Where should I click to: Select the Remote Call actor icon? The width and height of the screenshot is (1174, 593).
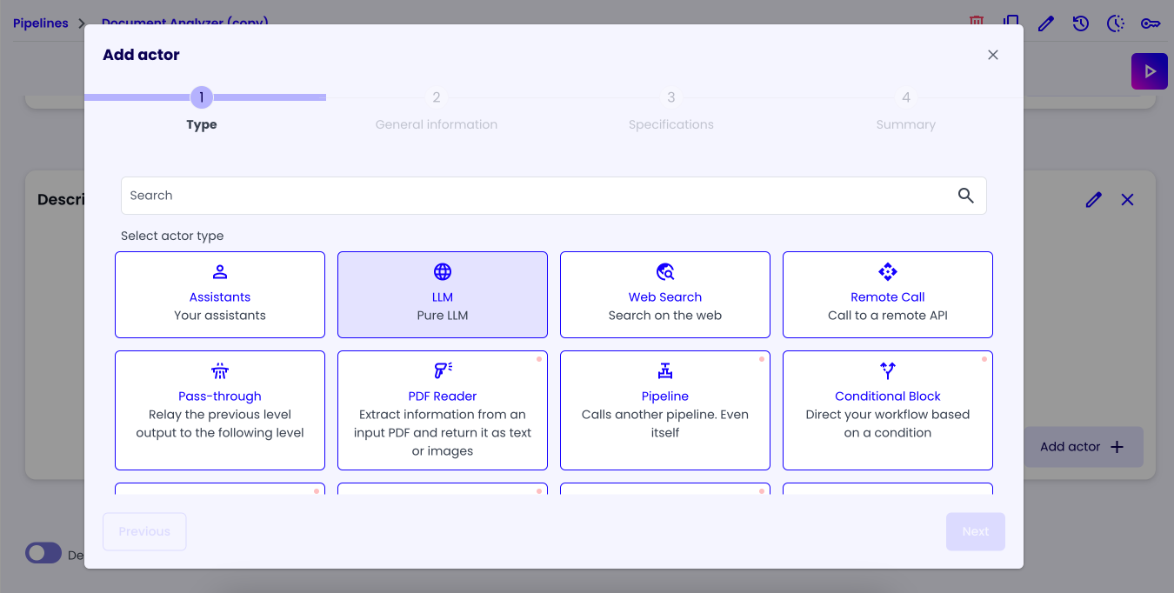point(888,272)
